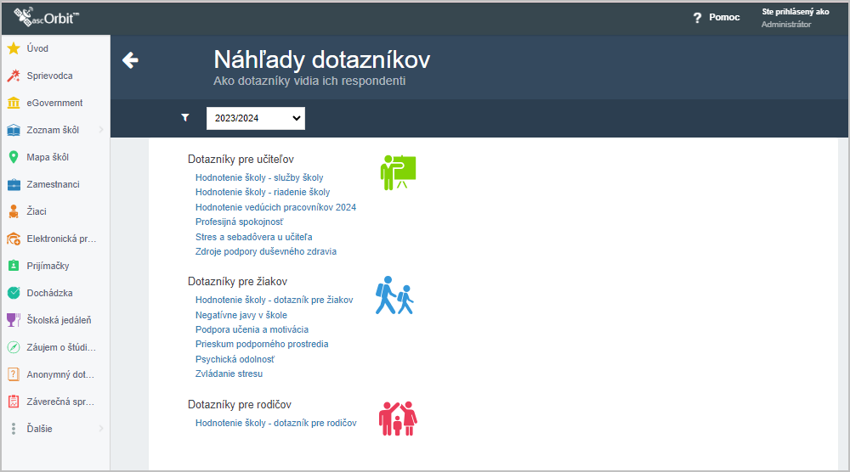Image resolution: width=850 pixels, height=472 pixels.
Task: Open Hodnotenie vedúcich pracovníkov 2024
Action: [x=275, y=207]
